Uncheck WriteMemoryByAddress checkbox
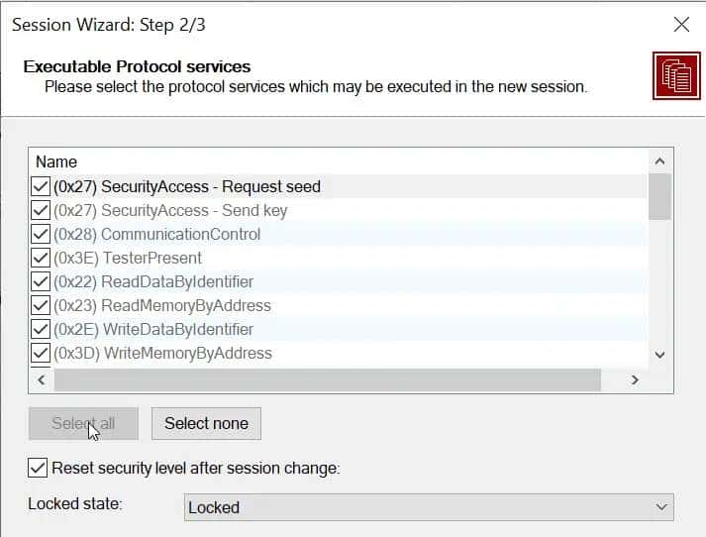 (41, 353)
